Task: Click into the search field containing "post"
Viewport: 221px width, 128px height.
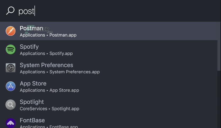Action: [x=106, y=11]
